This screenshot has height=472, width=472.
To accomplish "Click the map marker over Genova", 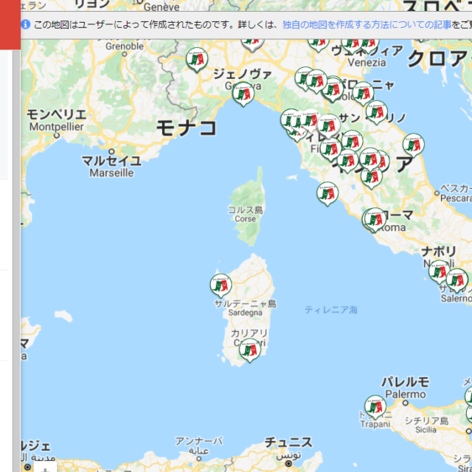I will (243, 94).
